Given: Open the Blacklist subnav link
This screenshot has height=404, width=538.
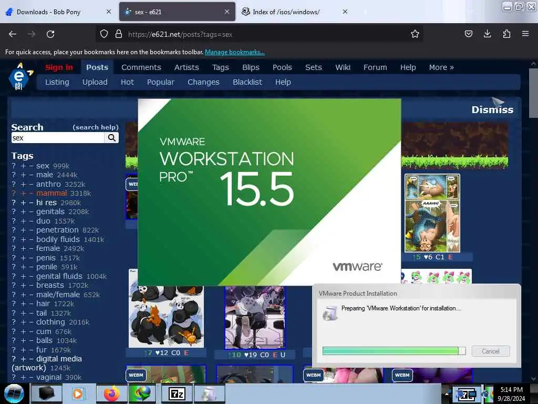Looking at the screenshot, I should coord(247,82).
